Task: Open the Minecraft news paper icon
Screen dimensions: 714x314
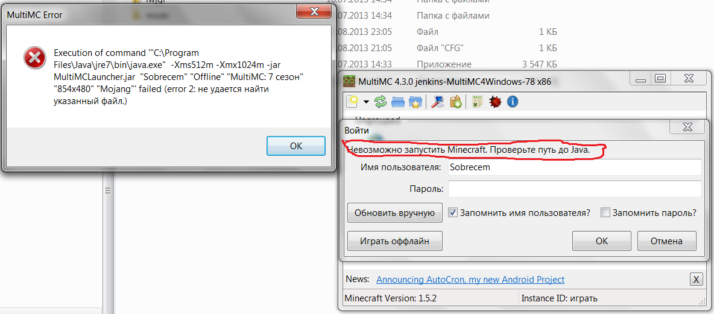Action: pos(477,102)
